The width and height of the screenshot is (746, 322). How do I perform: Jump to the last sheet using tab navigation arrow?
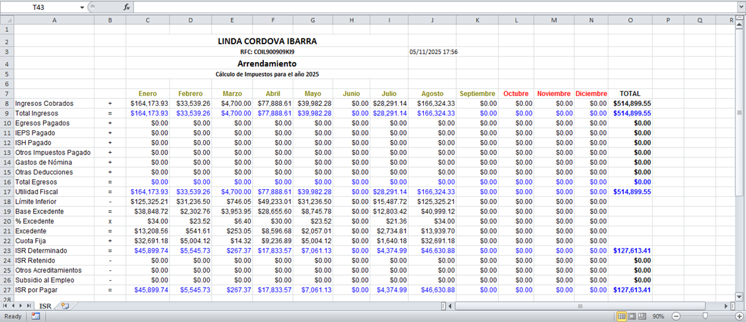(x=30, y=306)
